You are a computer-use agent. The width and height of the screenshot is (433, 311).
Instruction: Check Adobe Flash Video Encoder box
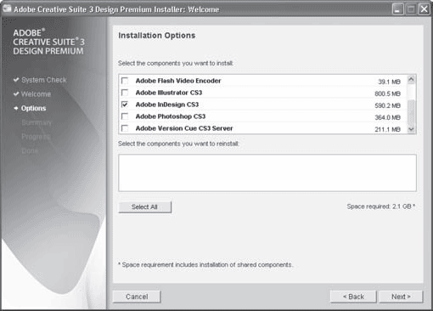pyautogui.click(x=125, y=81)
